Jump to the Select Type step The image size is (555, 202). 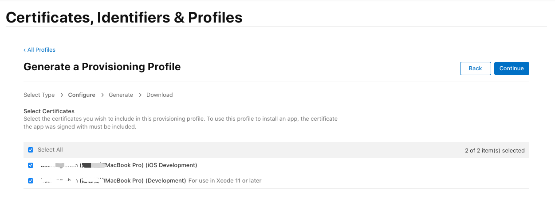tap(39, 95)
